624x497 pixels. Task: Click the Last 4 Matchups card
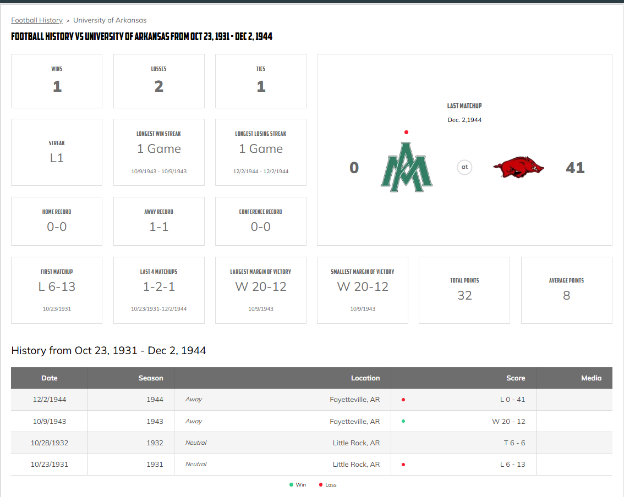coord(159,290)
